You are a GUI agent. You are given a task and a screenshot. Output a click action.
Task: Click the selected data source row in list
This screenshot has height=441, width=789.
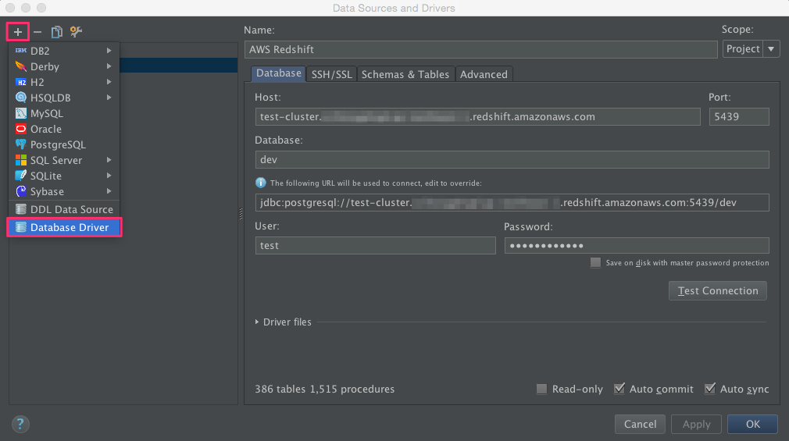click(x=178, y=66)
